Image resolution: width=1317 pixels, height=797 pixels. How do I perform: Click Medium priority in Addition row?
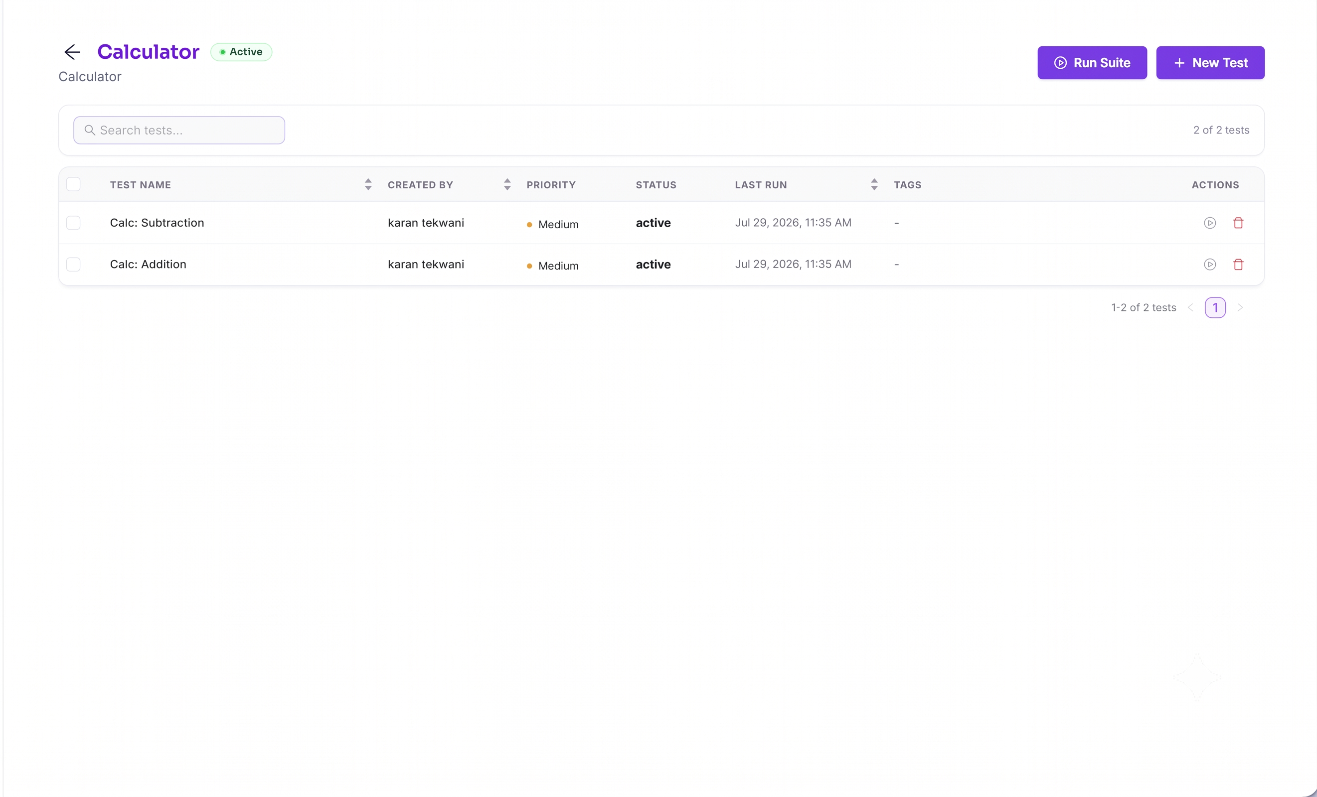pyautogui.click(x=553, y=266)
